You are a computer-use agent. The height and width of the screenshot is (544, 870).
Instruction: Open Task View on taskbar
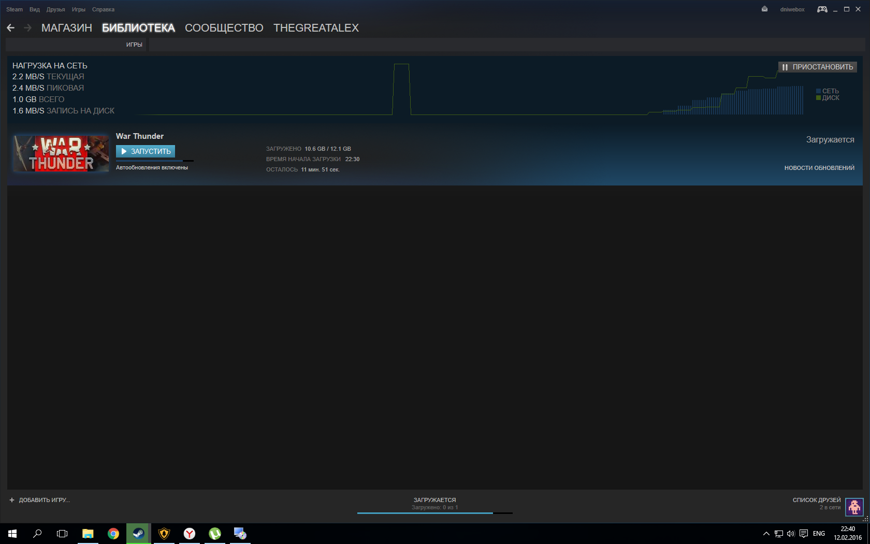click(x=62, y=534)
